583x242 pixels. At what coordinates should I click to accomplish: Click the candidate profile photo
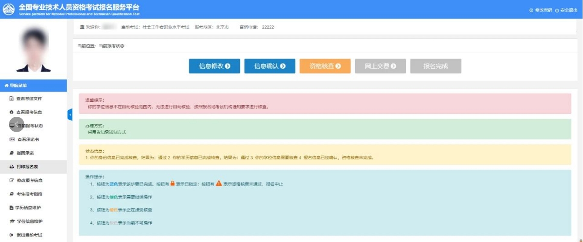click(33, 49)
